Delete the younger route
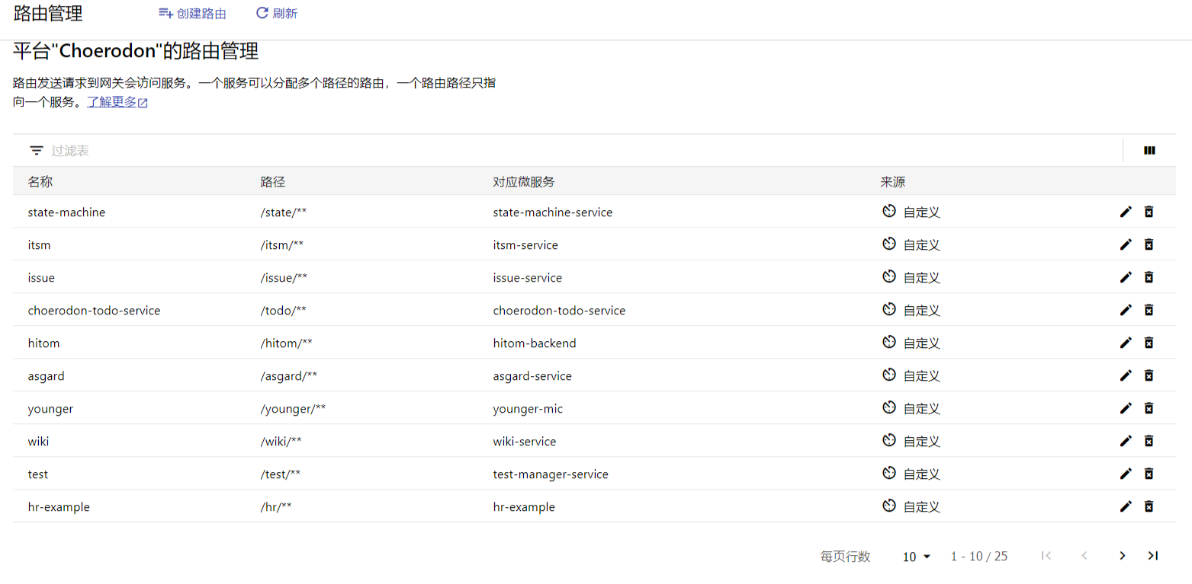The image size is (1192, 584). [1149, 408]
